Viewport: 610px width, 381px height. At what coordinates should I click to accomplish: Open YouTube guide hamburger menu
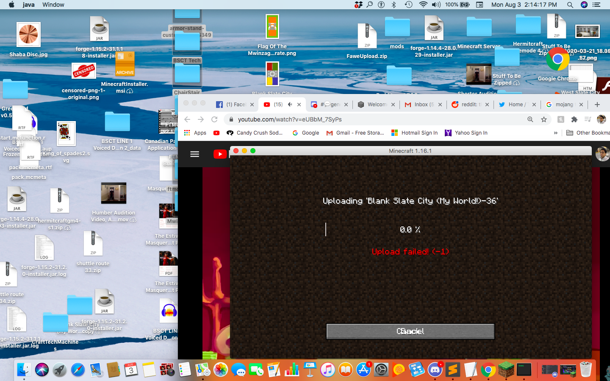tap(195, 154)
